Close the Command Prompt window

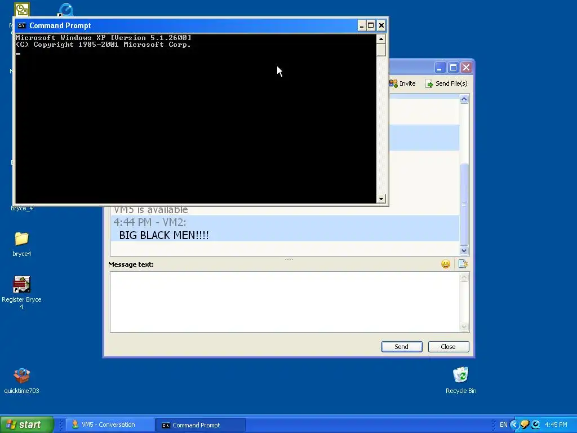click(x=381, y=25)
